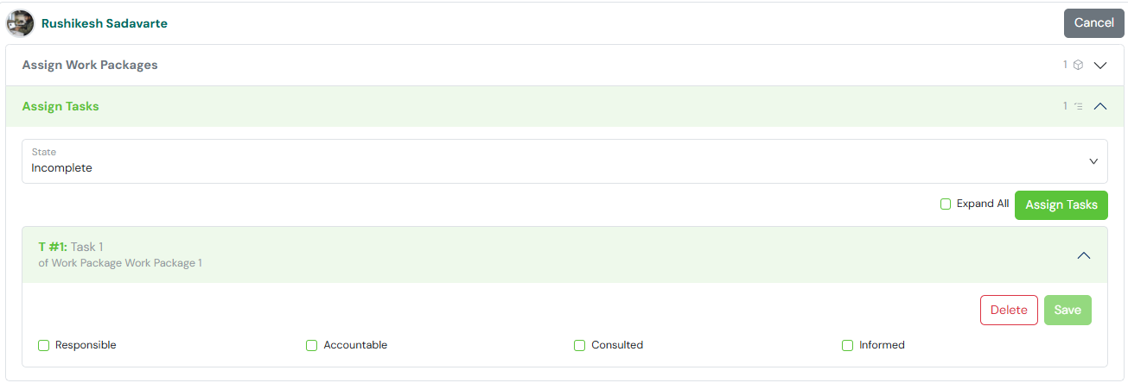Collapse the Assign Tasks section chevron
Image resolution: width=1128 pixels, height=383 pixels.
coord(1100,106)
